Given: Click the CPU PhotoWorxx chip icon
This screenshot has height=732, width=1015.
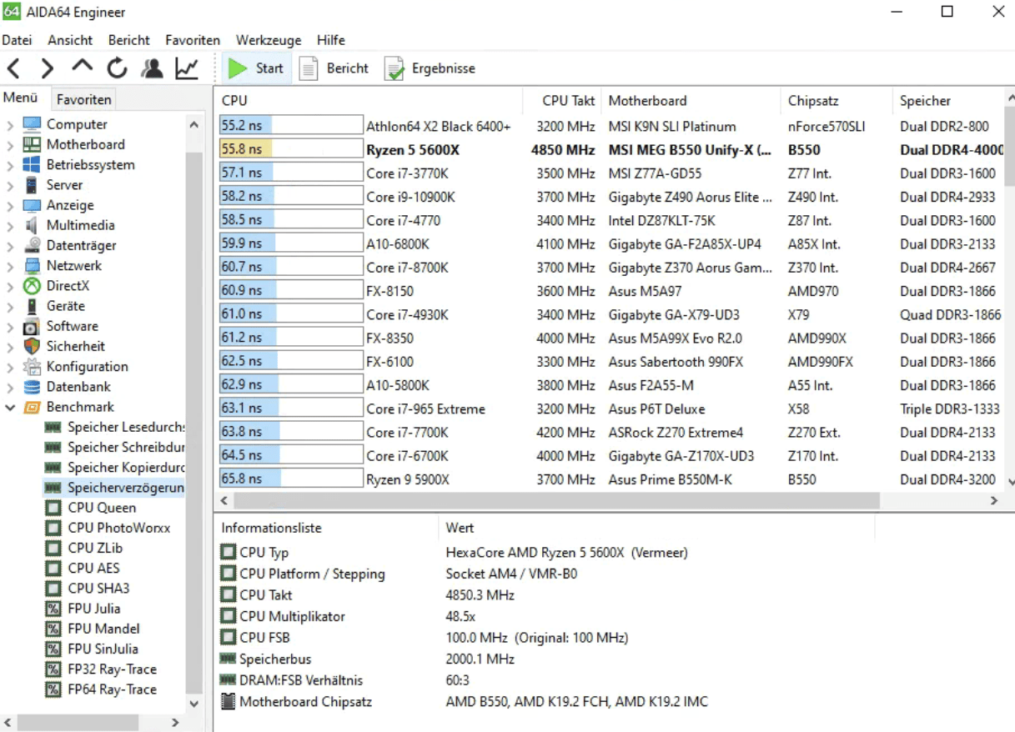Looking at the screenshot, I should click(53, 528).
